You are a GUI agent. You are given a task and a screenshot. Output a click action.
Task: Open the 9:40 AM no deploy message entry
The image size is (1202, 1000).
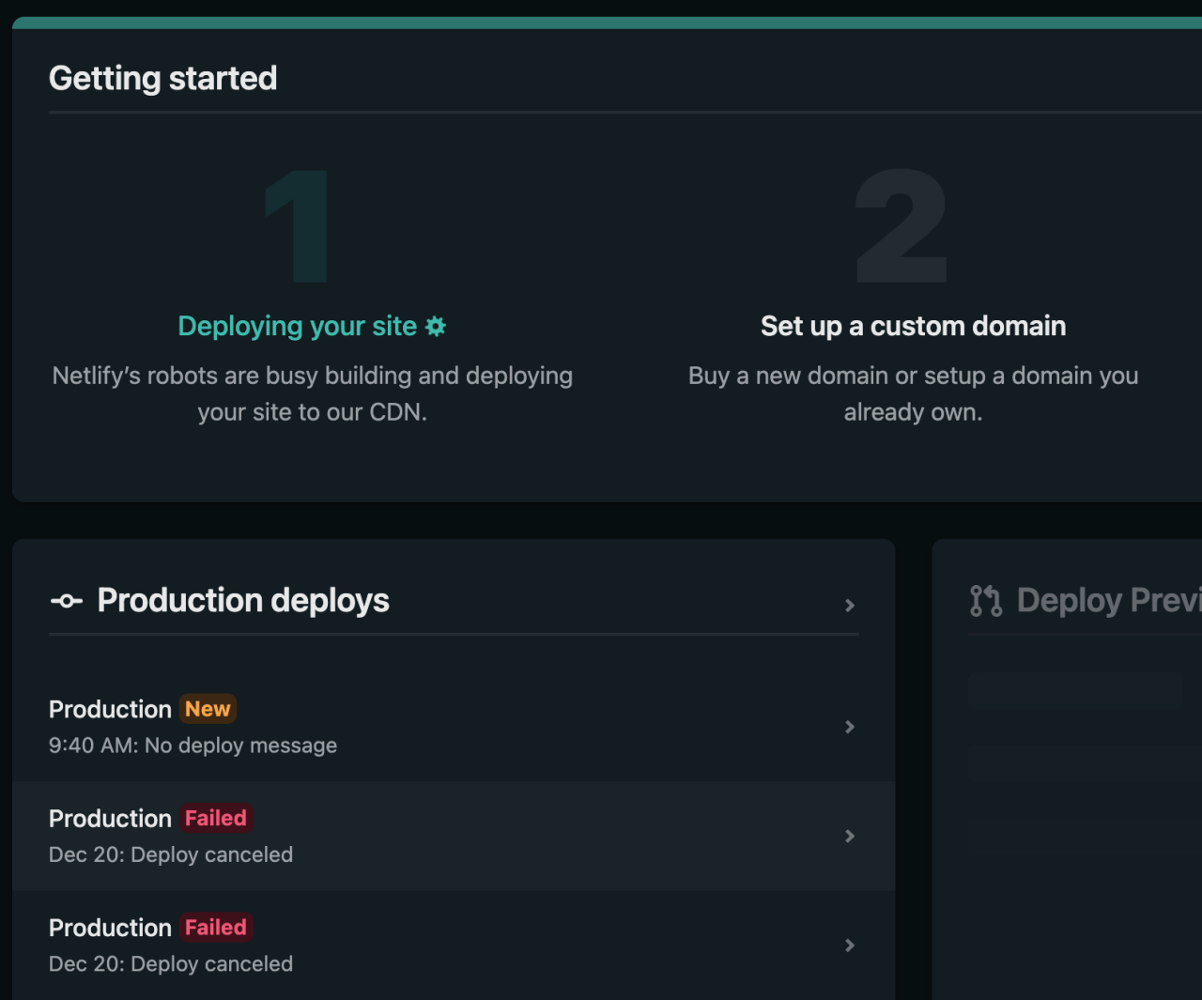(193, 745)
